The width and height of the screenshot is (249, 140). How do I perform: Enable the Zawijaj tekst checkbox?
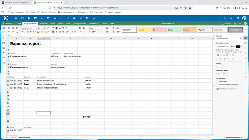pyautogui.click(x=217, y=81)
